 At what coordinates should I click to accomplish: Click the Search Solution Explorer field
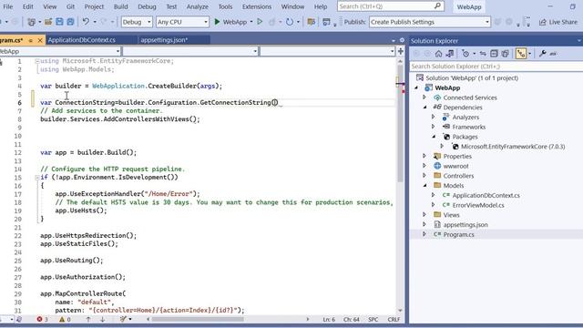coord(496,67)
